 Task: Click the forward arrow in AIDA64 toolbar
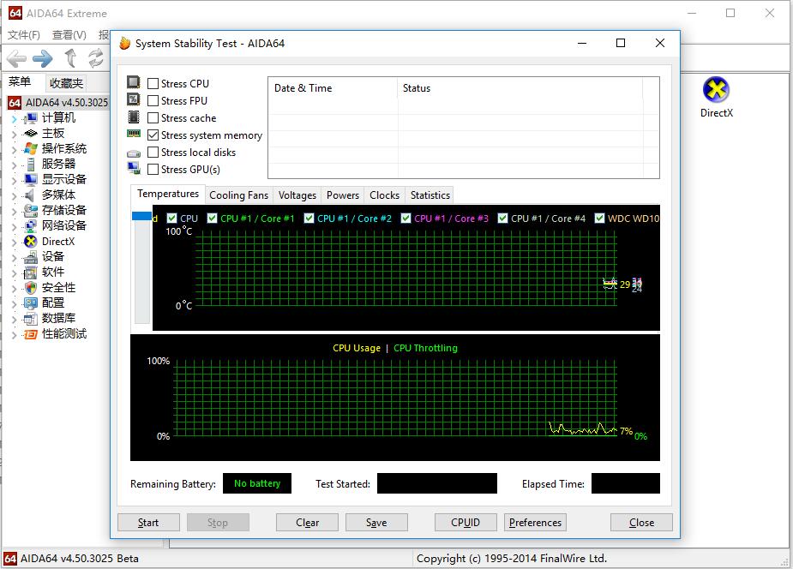(x=43, y=58)
